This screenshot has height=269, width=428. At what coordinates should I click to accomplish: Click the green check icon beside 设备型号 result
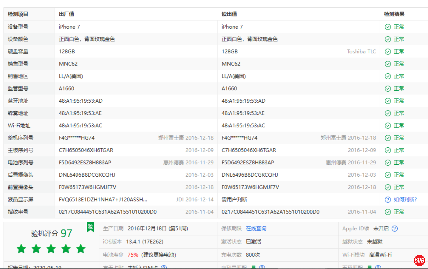point(387,27)
